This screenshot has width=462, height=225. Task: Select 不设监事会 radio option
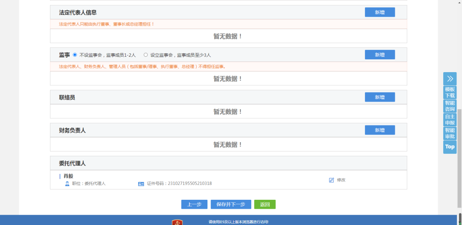[x=75, y=55]
